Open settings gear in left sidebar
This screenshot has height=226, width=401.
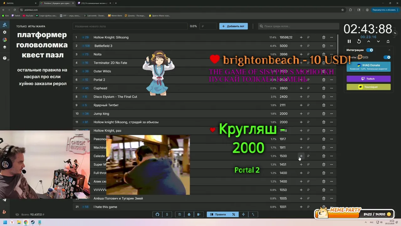pyautogui.click(x=5, y=32)
